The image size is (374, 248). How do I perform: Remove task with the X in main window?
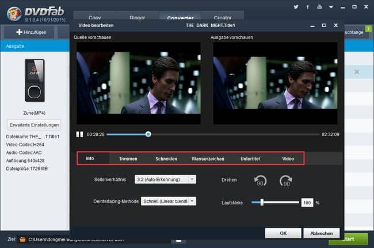click(357, 72)
